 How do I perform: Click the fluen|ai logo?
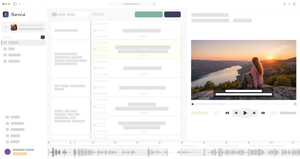coord(14,14)
